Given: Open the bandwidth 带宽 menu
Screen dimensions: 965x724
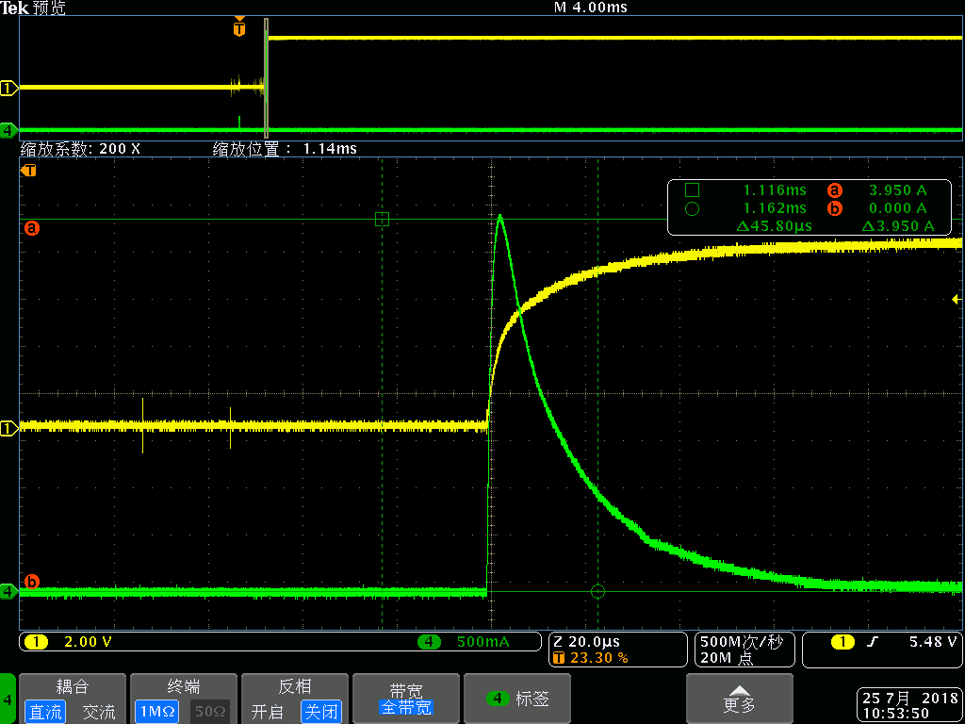Looking at the screenshot, I should pos(406,699).
